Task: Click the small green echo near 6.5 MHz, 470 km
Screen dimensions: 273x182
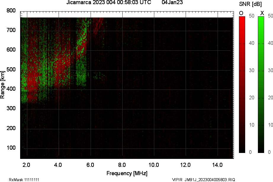Action: coord(99,75)
